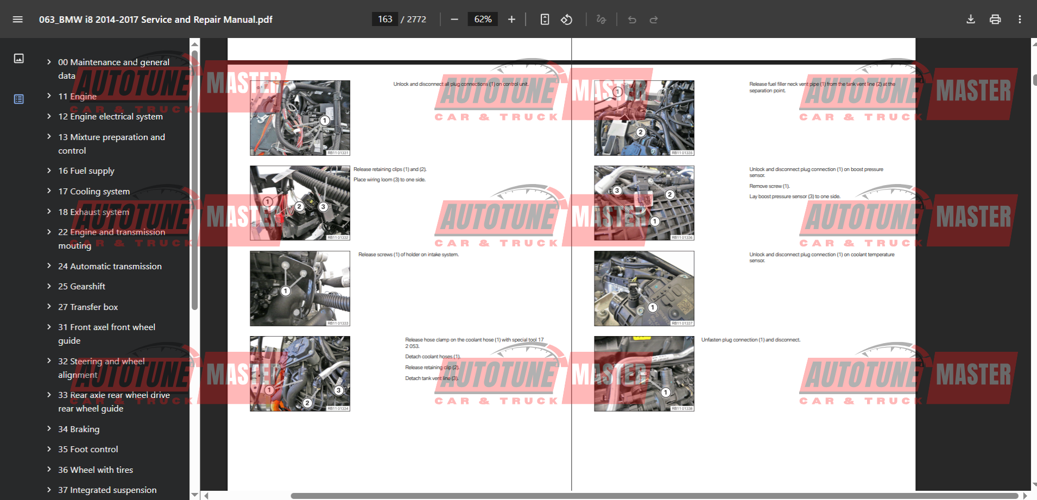
Task: Expand the 11 Engine section
Action: tap(49, 96)
